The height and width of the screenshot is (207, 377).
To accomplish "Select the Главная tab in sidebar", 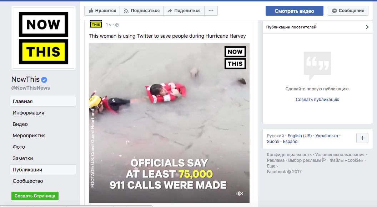I will (x=43, y=101).
